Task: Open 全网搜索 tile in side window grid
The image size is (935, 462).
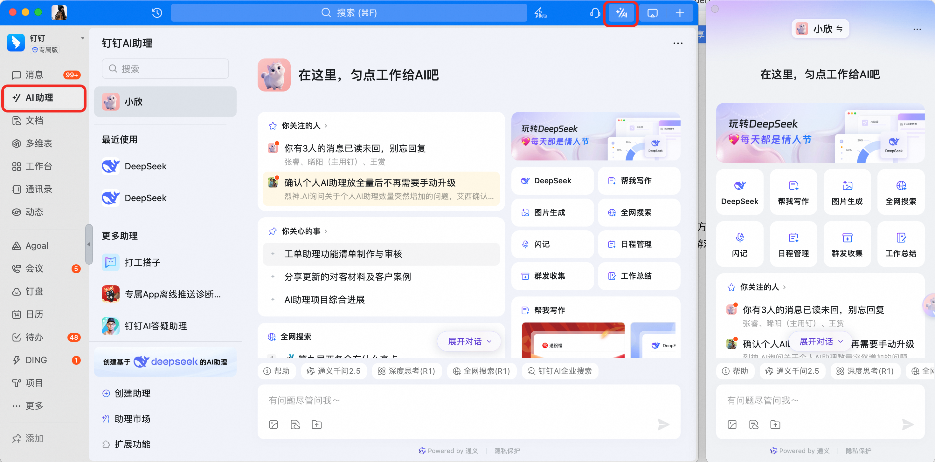Action: [901, 192]
